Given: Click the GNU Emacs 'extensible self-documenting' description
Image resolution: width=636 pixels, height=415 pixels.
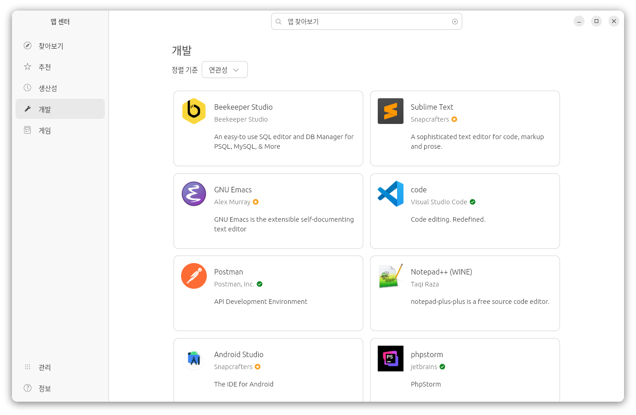Looking at the screenshot, I should [x=284, y=224].
